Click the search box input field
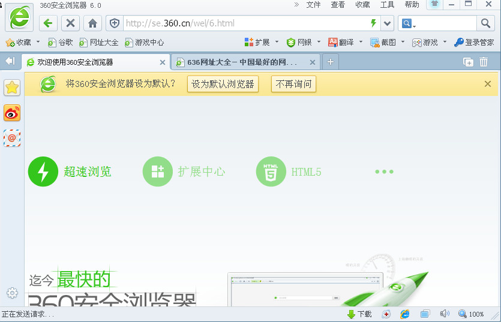Viewport: 501px width, 322px height. coord(446,23)
